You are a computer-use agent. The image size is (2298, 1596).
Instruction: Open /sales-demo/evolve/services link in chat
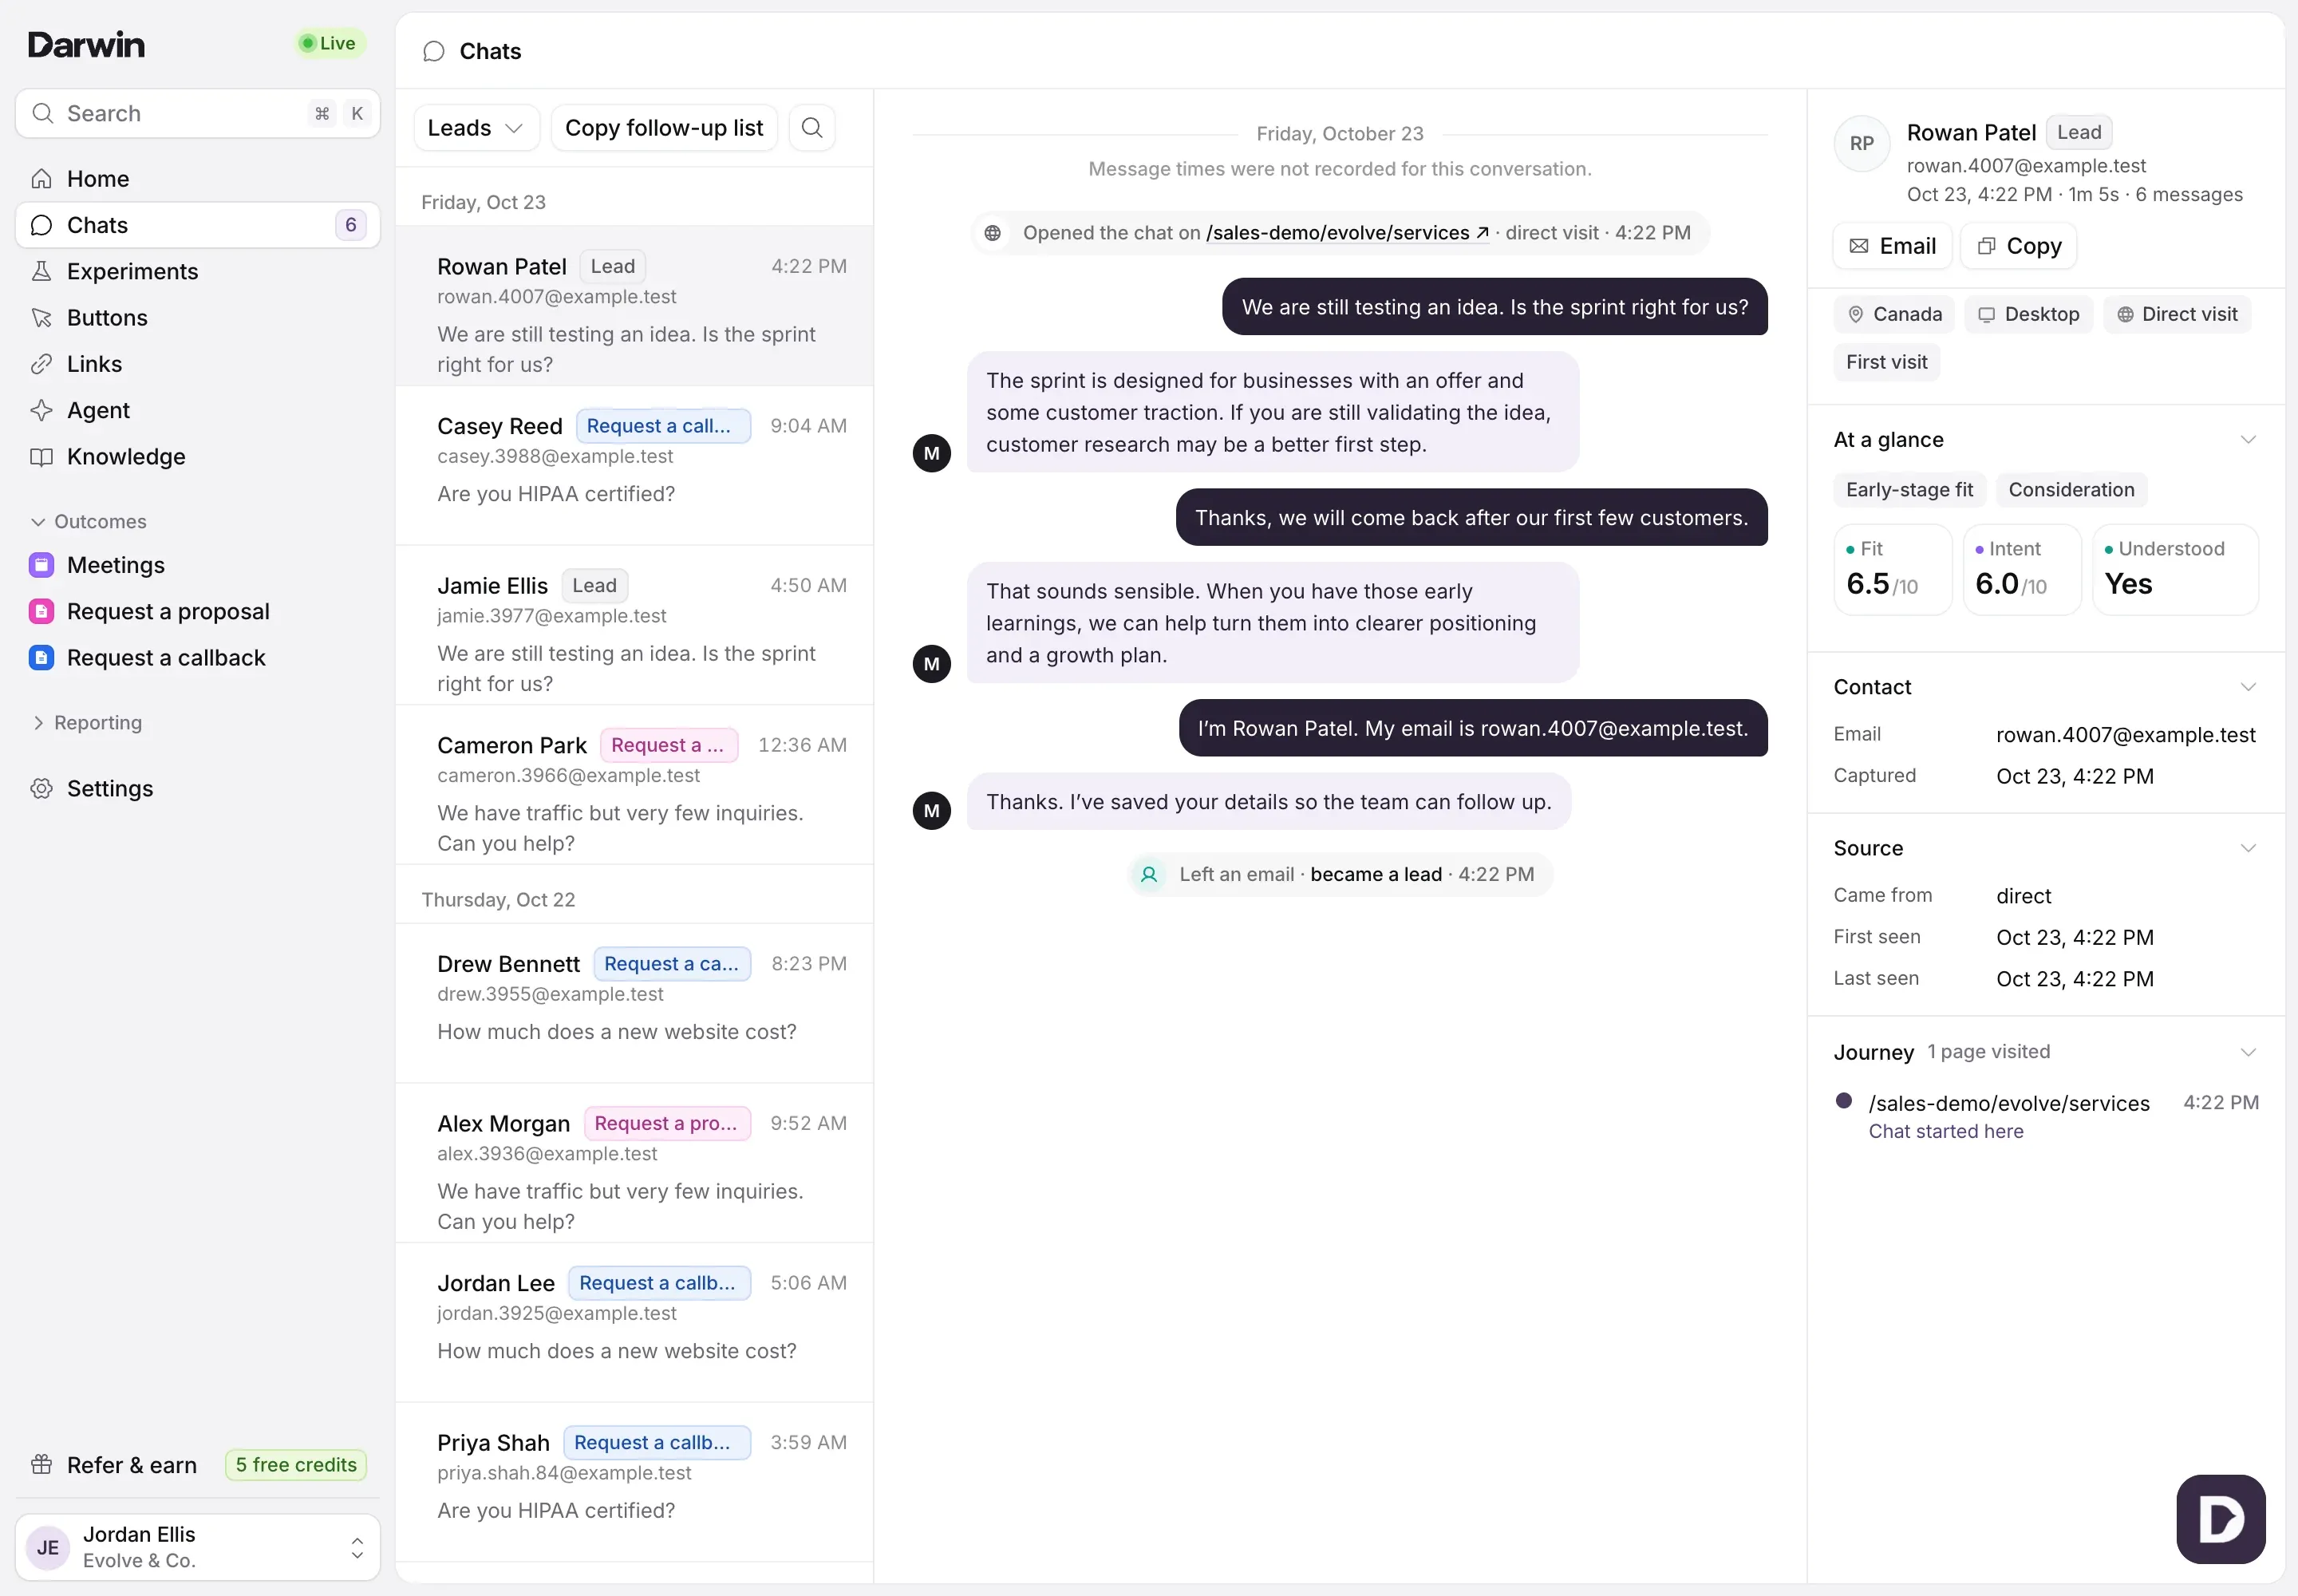coord(1347,233)
